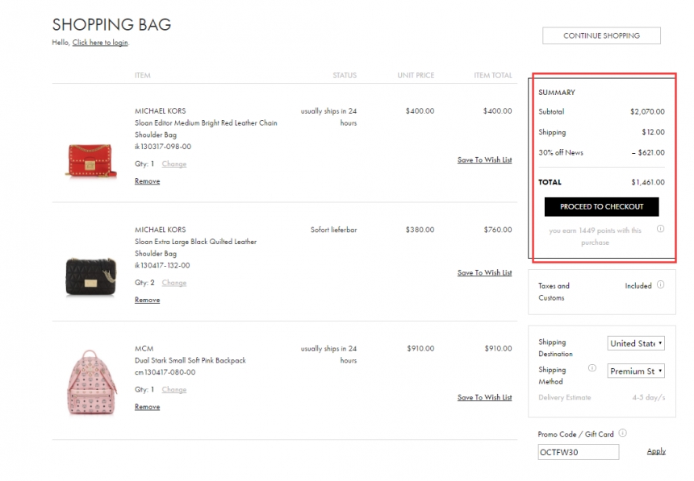Click the $760.00 item total
The width and height of the screenshot is (694, 481).
point(497,230)
